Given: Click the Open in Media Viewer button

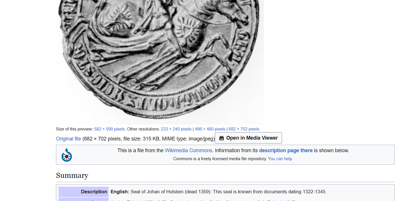Looking at the screenshot, I should 248,138.
